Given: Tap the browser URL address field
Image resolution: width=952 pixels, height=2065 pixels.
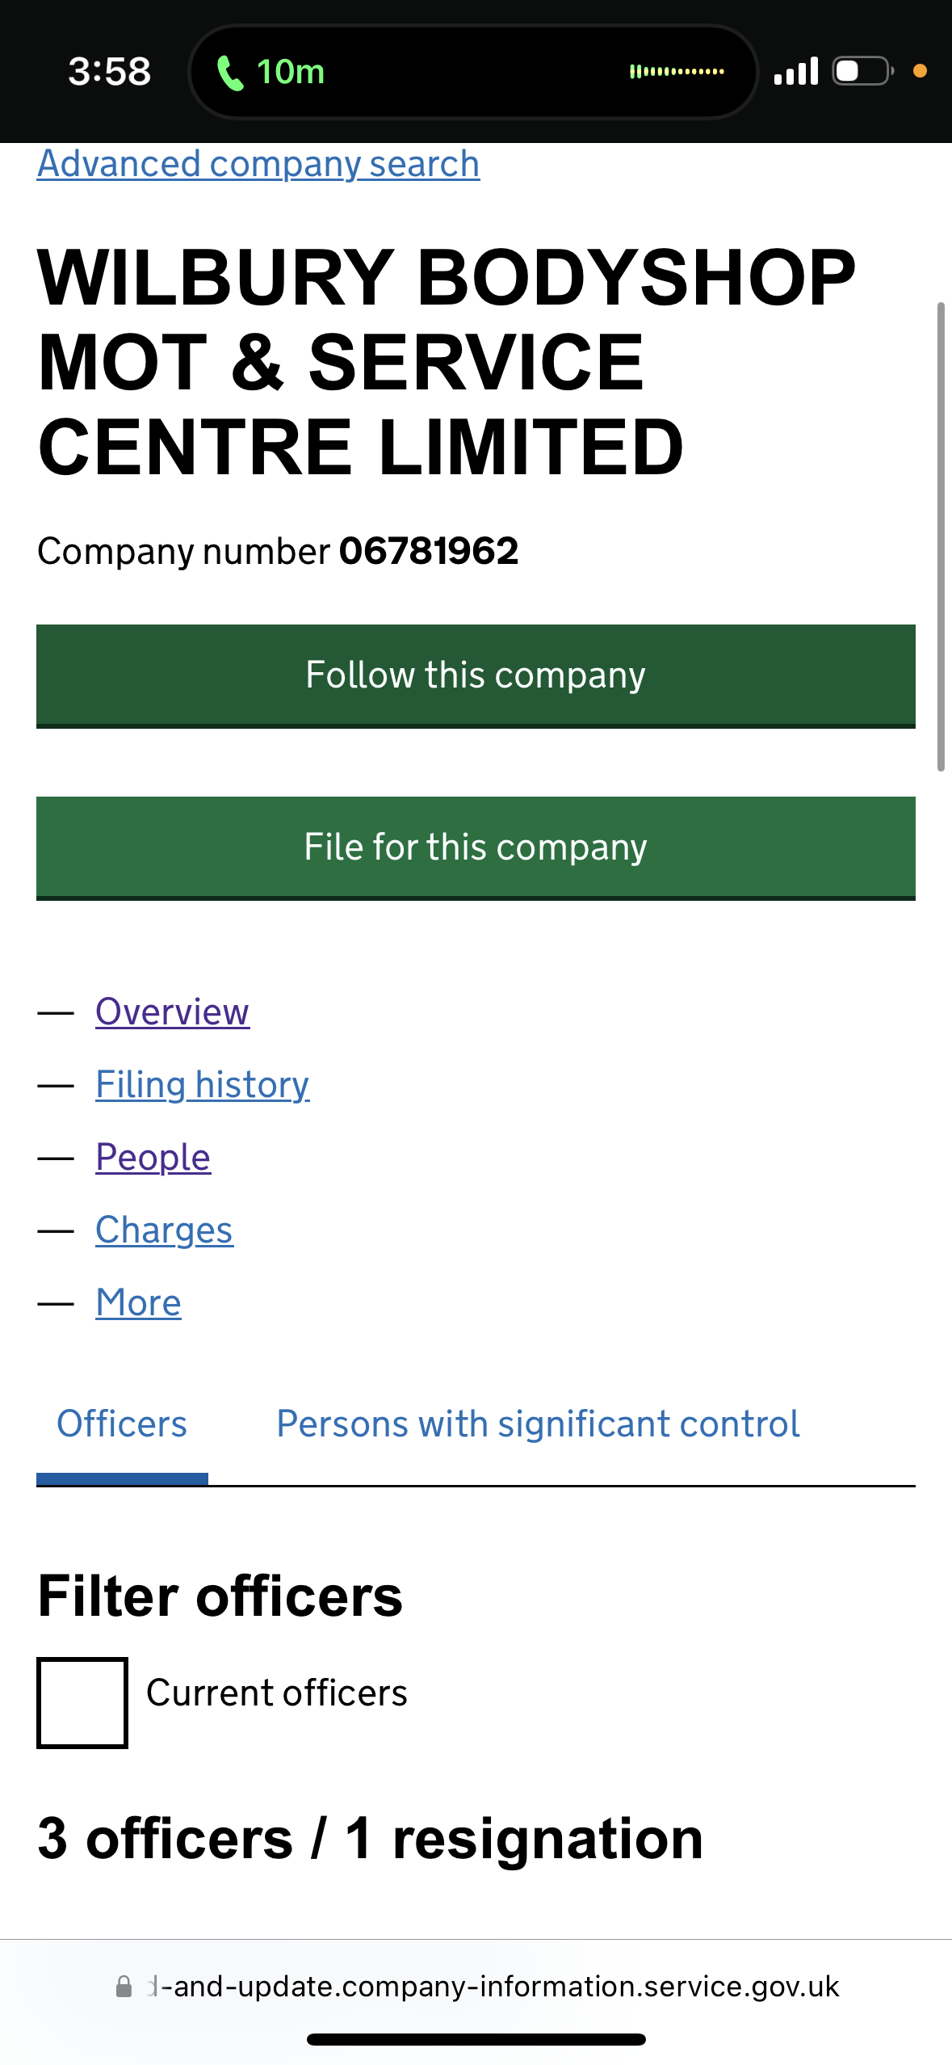Looking at the screenshot, I should pos(494,1987).
